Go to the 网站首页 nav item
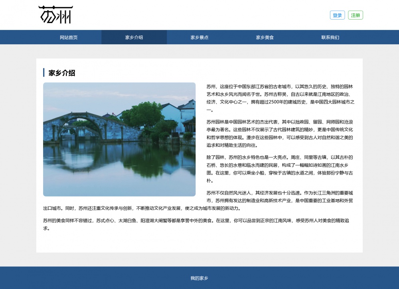The height and width of the screenshot is (289, 399). point(69,37)
